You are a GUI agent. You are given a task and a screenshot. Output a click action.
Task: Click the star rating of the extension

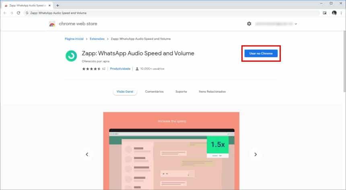click(91, 69)
